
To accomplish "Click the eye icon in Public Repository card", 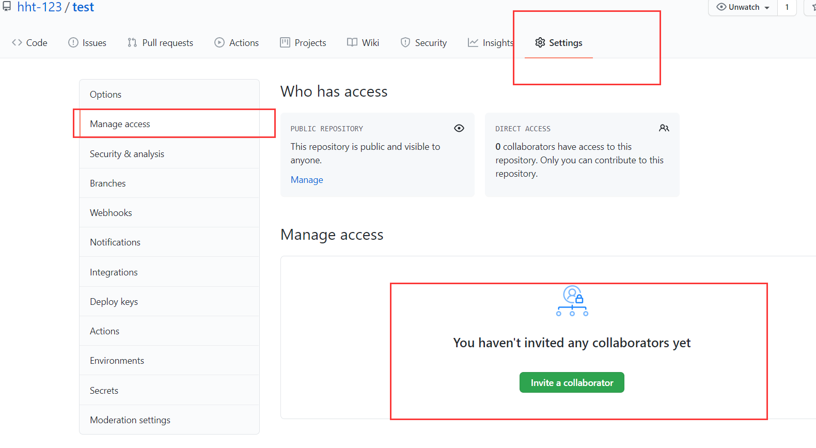I will click(459, 128).
